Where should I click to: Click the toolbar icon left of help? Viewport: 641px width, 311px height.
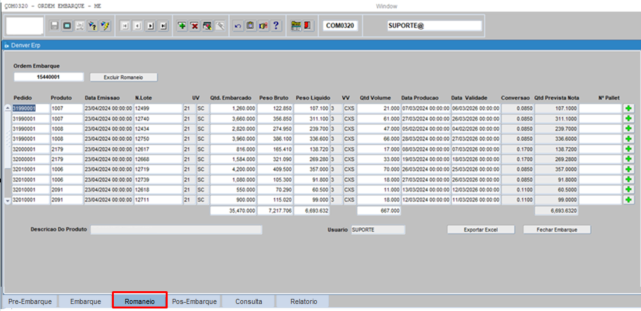264,26
